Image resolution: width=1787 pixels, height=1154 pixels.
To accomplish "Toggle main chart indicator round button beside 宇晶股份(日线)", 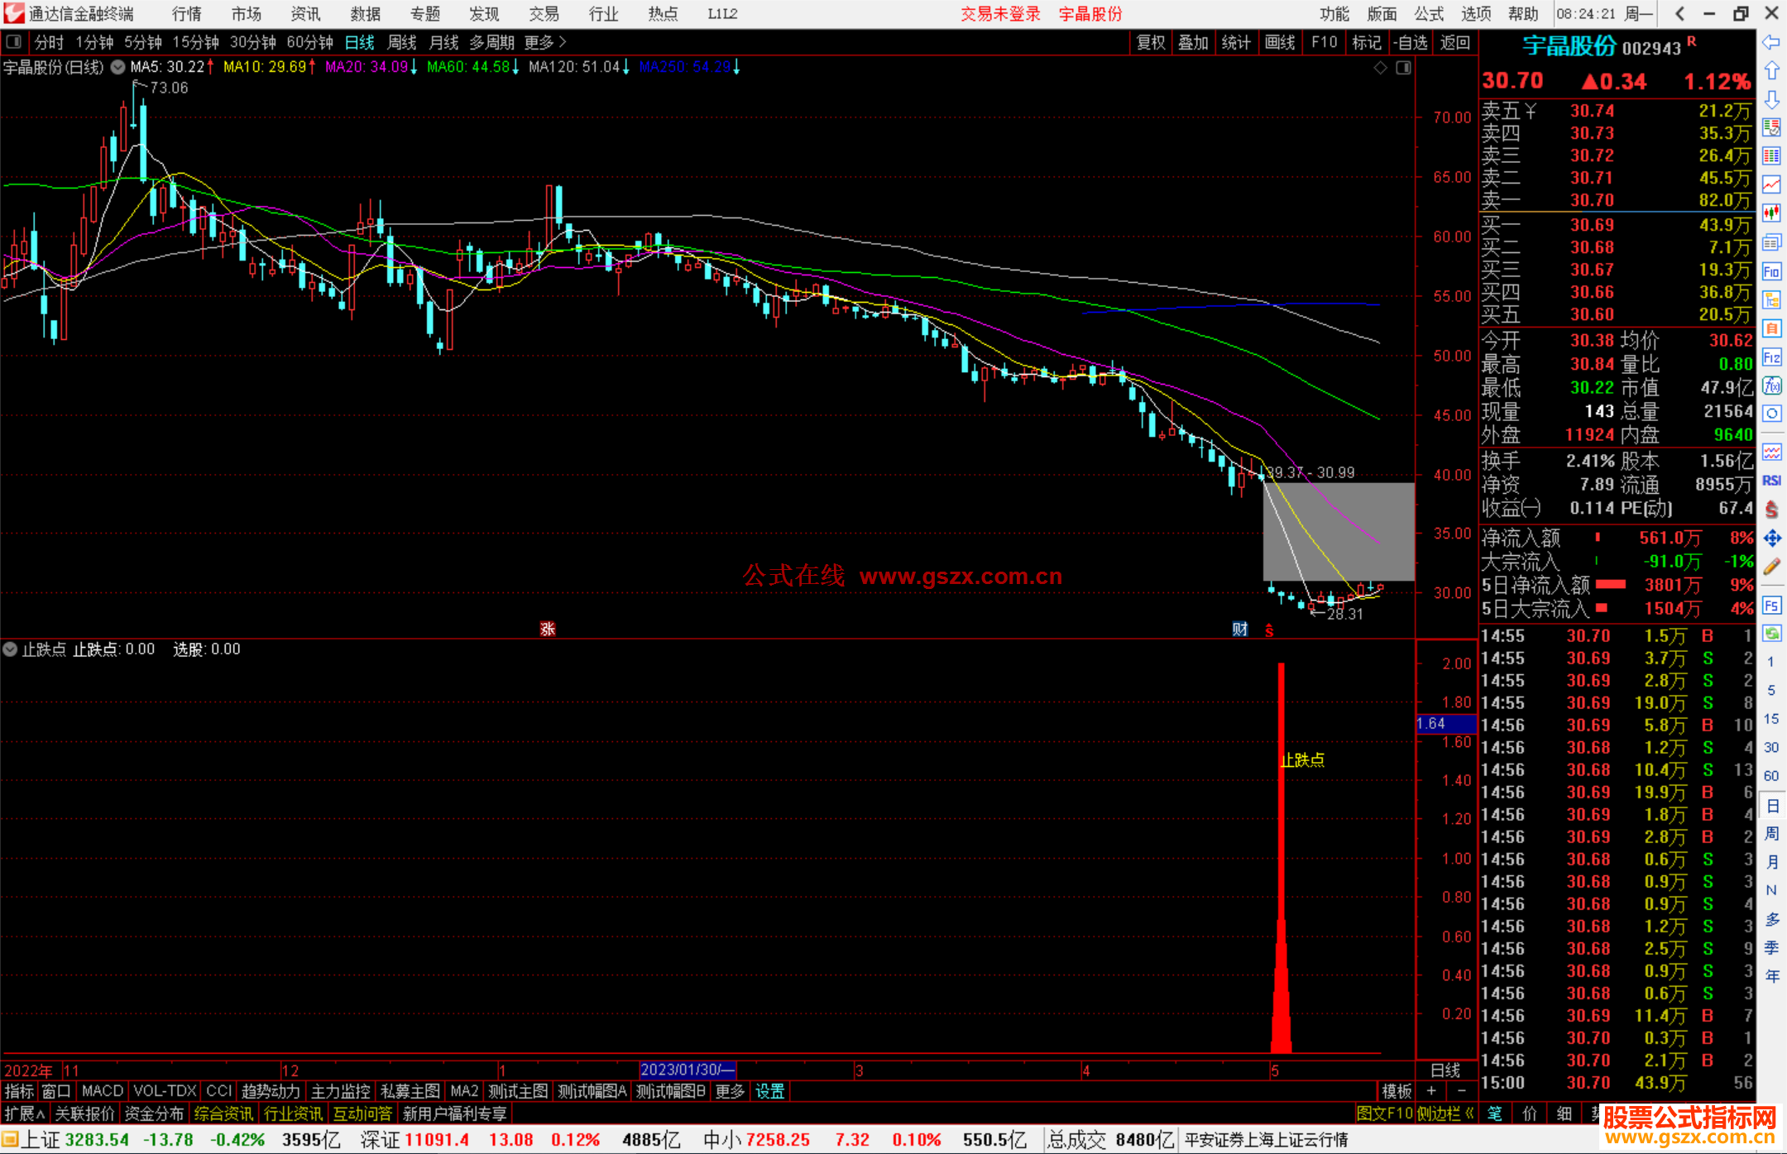I will (x=117, y=67).
